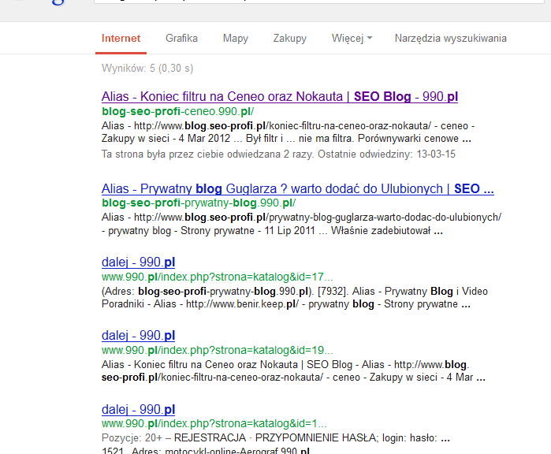Image resolution: width=551 pixels, height=454 pixels.
Task: Open 'dalej - 990.pl' result with id=19
Action: click(138, 335)
